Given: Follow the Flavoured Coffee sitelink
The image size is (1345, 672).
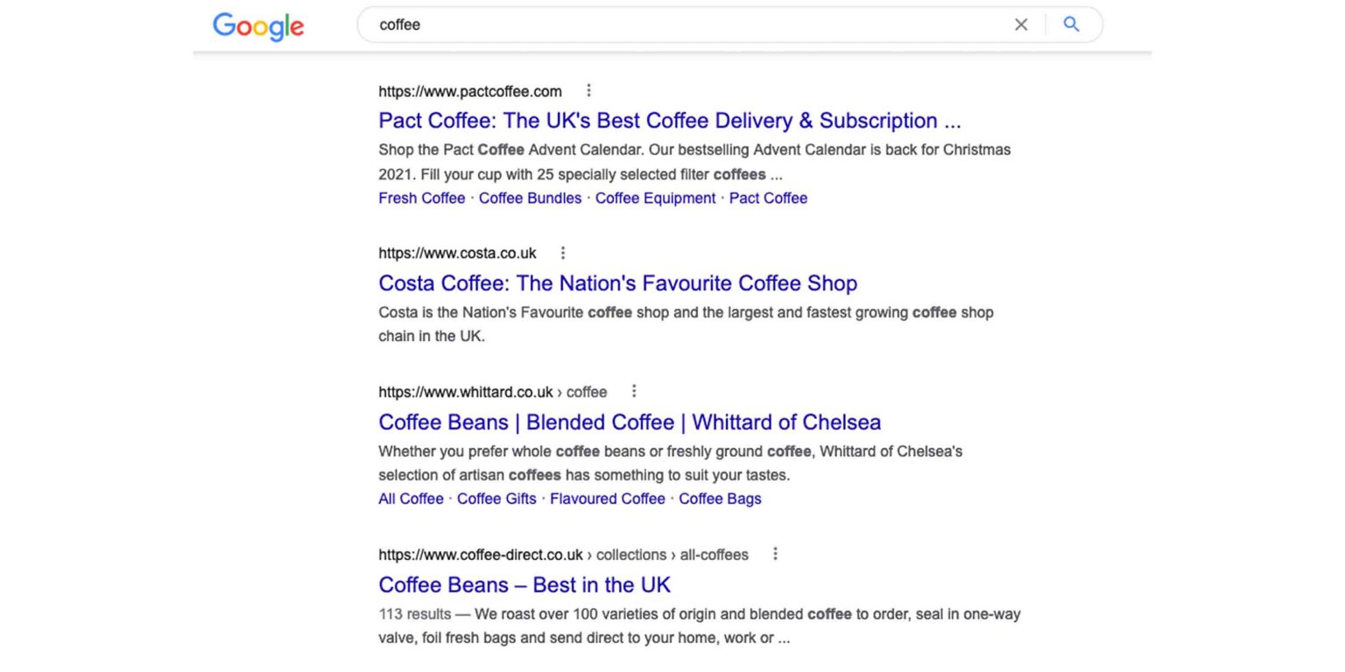Looking at the screenshot, I should click(x=608, y=499).
